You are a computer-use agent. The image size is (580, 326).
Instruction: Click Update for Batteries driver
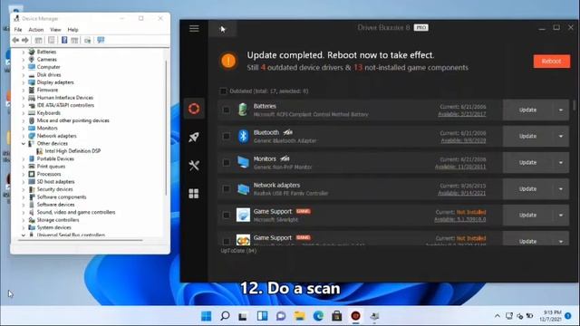pos(527,110)
